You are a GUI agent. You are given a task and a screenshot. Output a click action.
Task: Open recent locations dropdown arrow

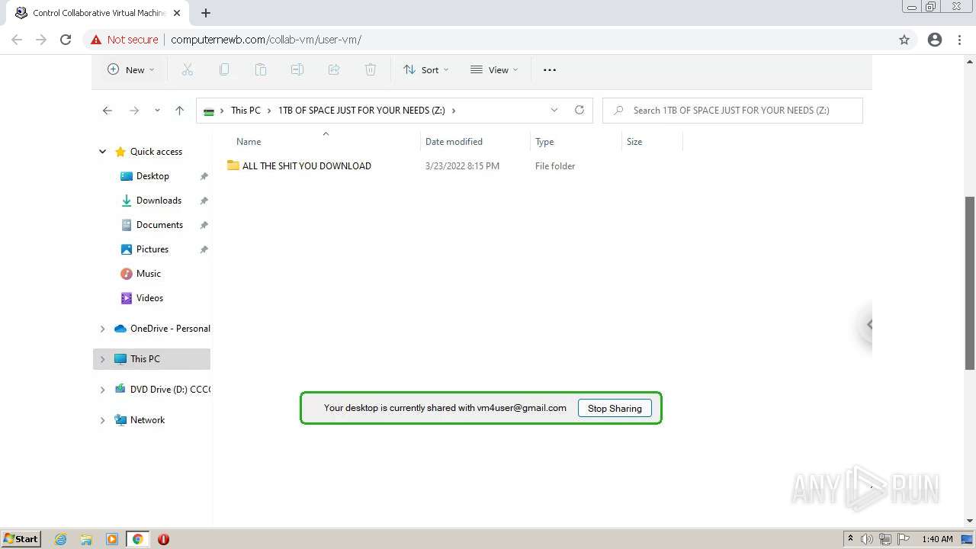pyautogui.click(x=157, y=111)
